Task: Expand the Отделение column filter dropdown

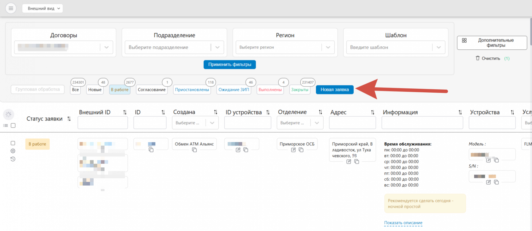Action: tap(317, 123)
